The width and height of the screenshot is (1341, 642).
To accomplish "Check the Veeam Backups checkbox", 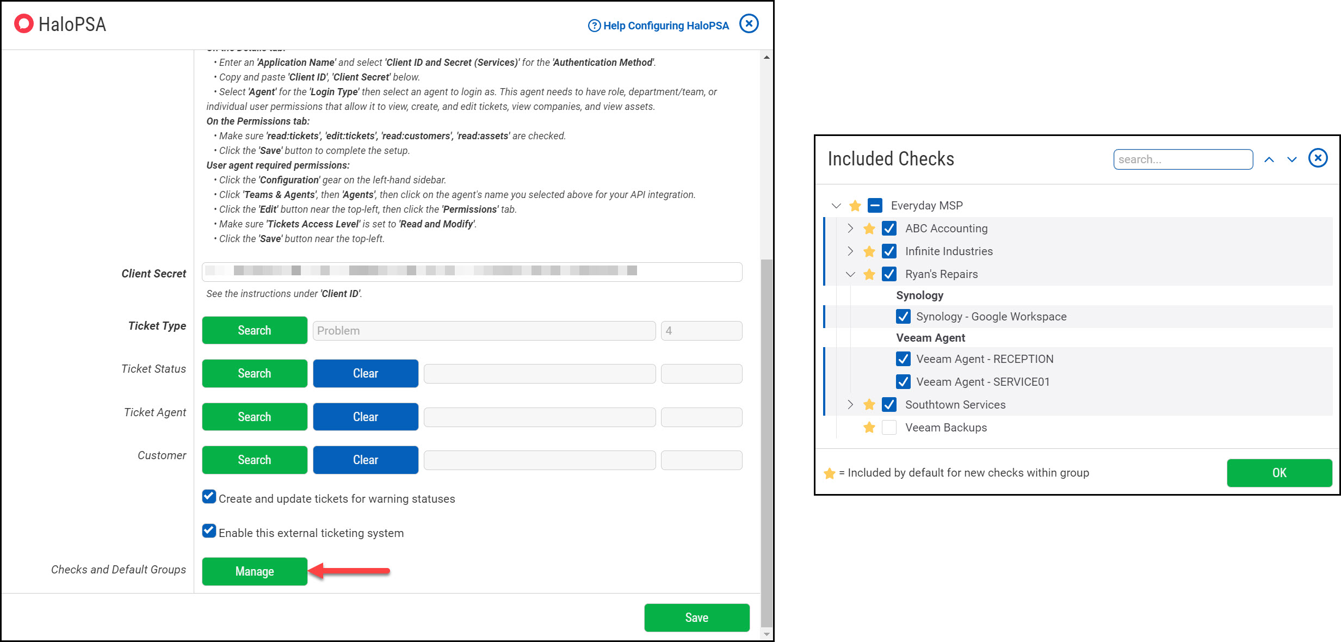I will pyautogui.click(x=889, y=428).
